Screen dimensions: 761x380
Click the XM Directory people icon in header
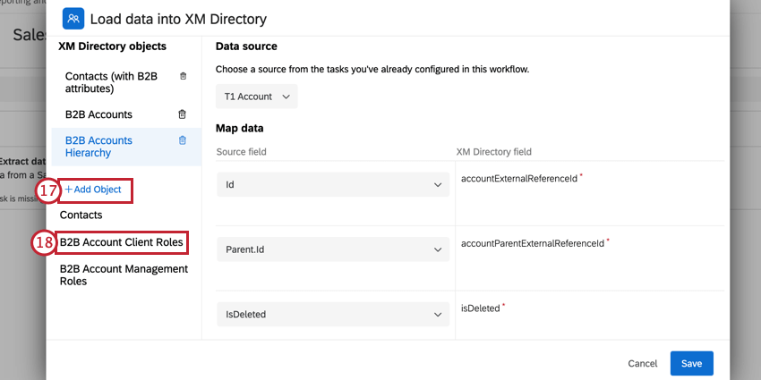tap(73, 19)
